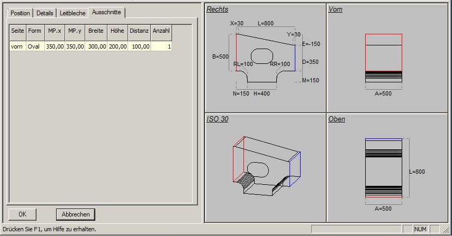This screenshot has width=452, height=236.
Task: Select the Rechts side view drawing
Action: tap(265, 57)
